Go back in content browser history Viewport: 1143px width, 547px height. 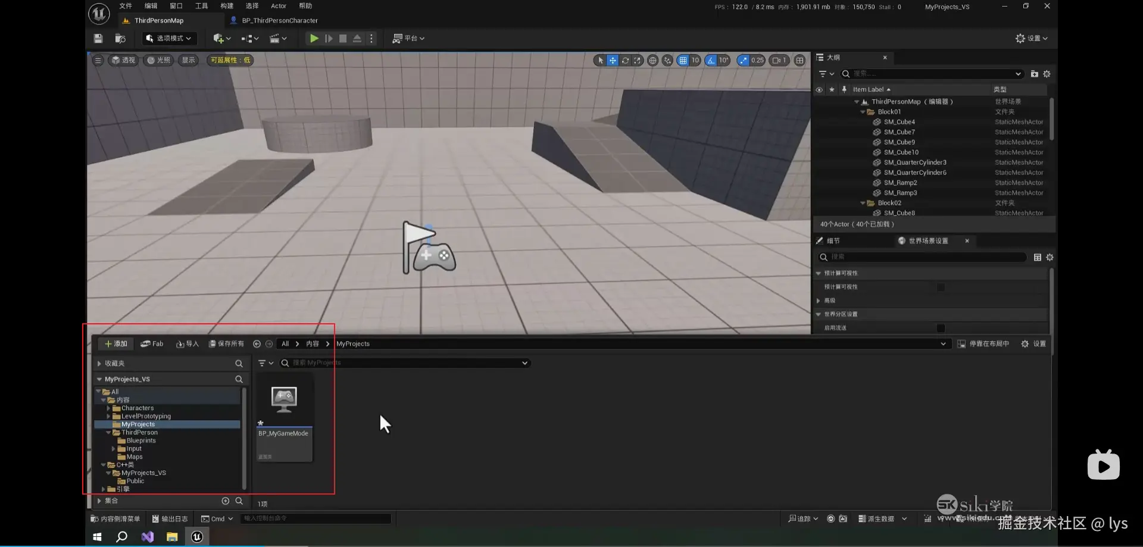coord(257,344)
